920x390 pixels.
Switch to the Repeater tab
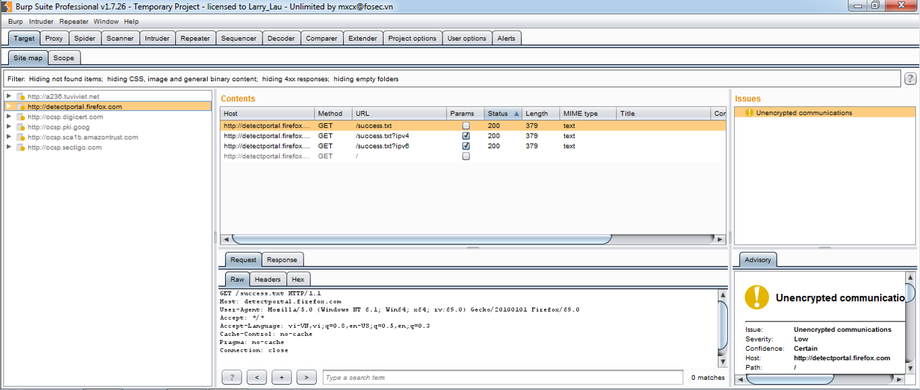[195, 39]
